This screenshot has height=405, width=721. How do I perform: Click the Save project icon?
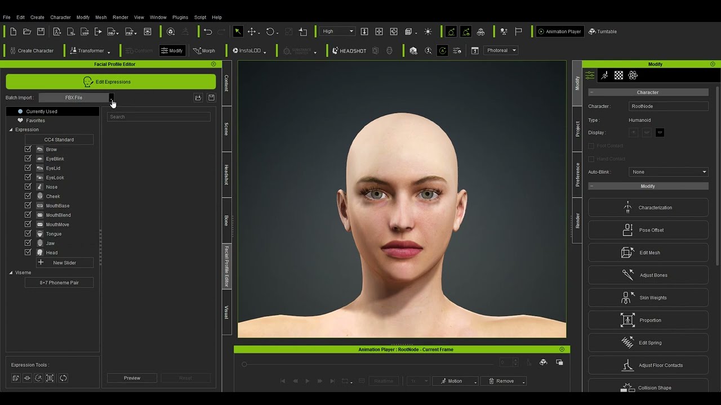coord(41,31)
